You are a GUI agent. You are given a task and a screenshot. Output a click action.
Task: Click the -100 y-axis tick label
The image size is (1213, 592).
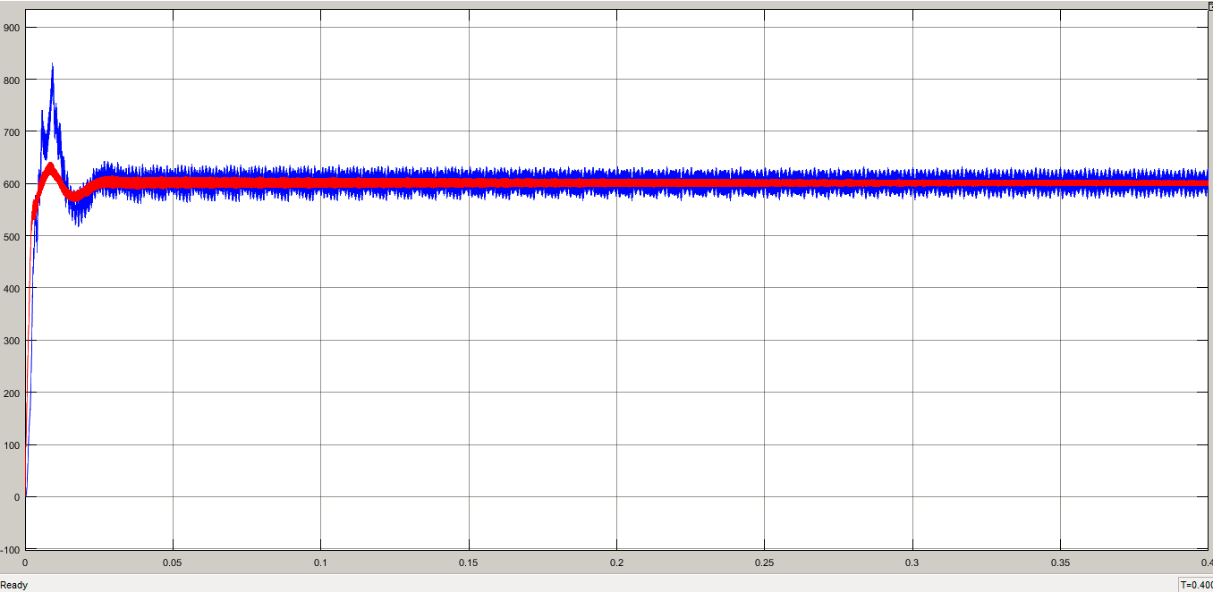[x=11, y=549]
